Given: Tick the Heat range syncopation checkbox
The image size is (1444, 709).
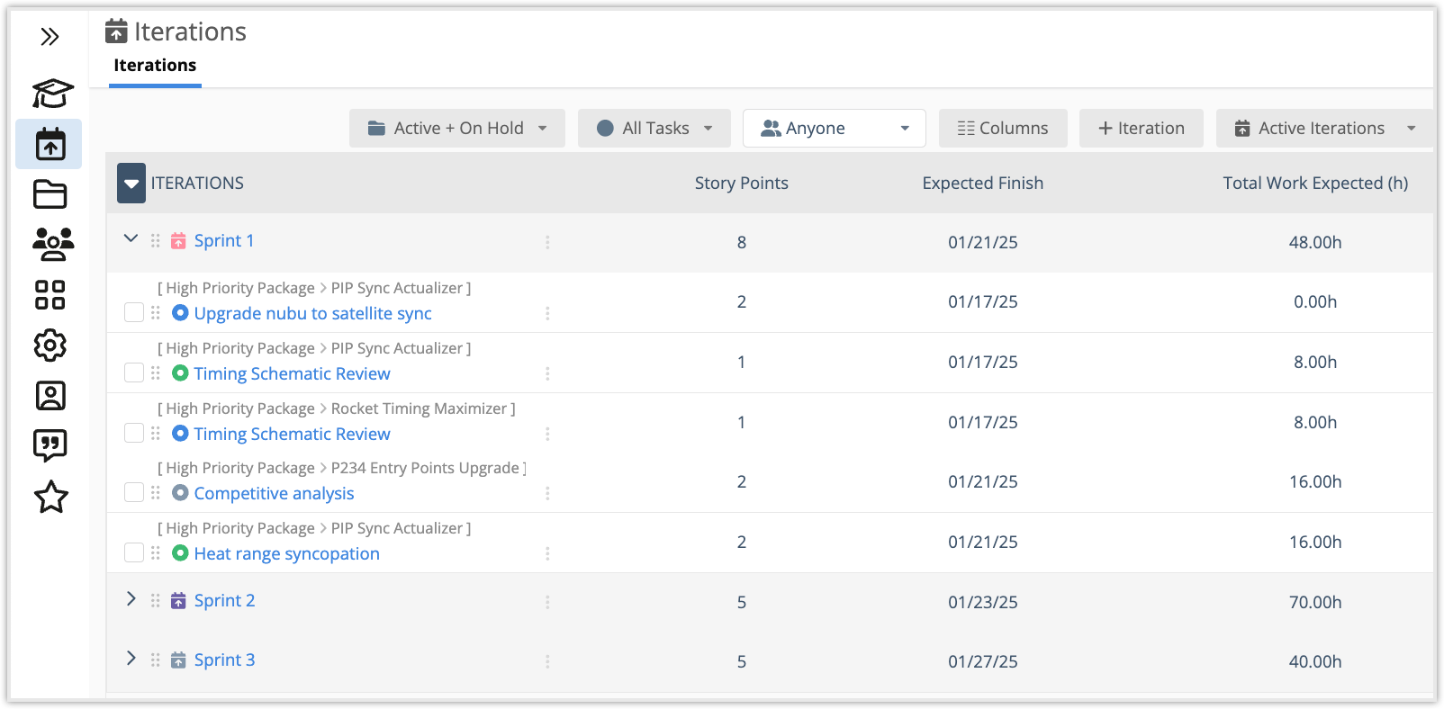Looking at the screenshot, I should coord(134,552).
